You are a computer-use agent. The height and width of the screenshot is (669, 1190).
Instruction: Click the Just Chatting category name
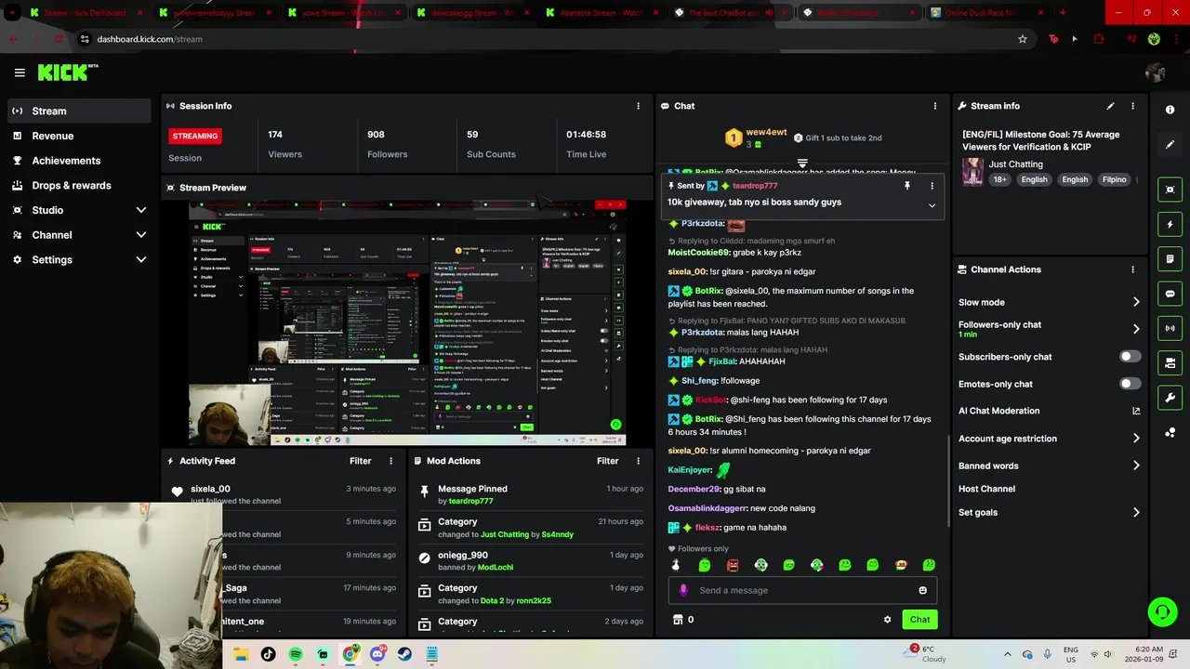pos(1015,164)
